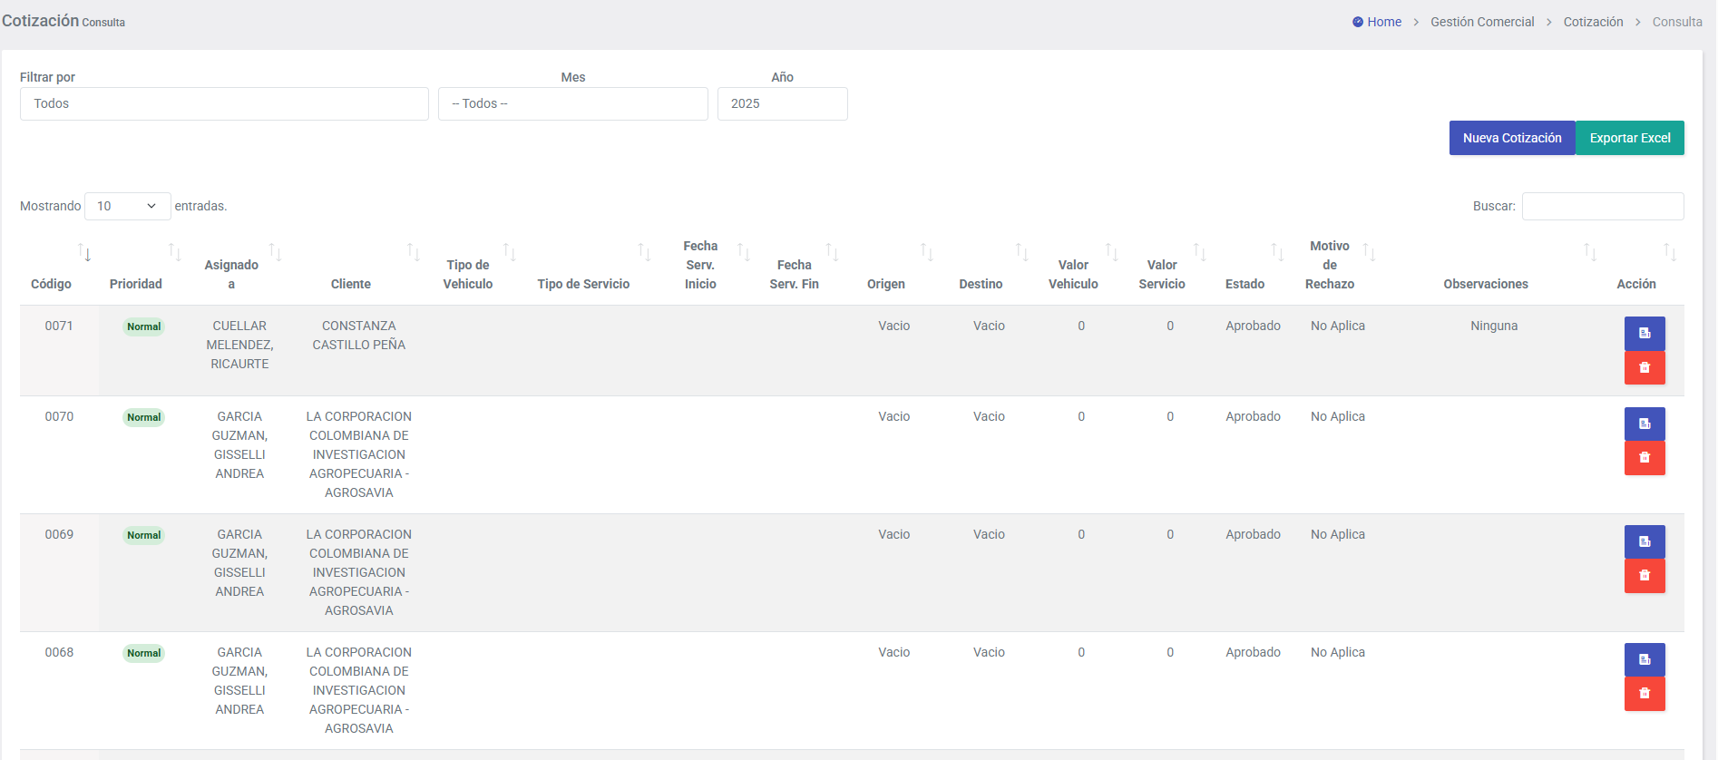Sort table by Código column arrows

pyautogui.click(x=84, y=253)
